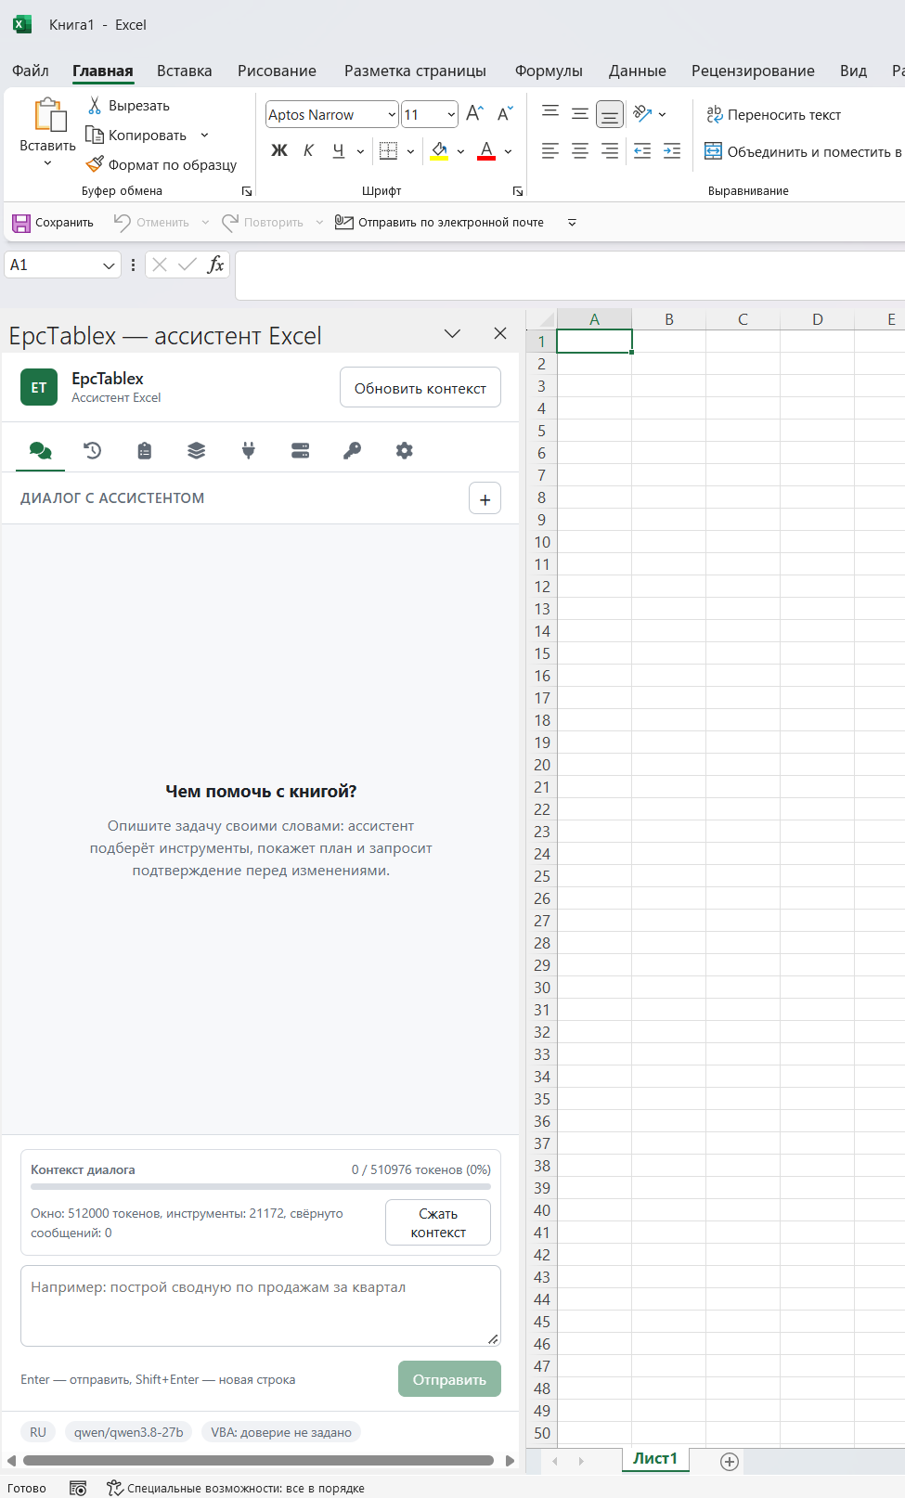The width and height of the screenshot is (905, 1498).
Task: Click the insert function fx icon
Action: click(215, 265)
